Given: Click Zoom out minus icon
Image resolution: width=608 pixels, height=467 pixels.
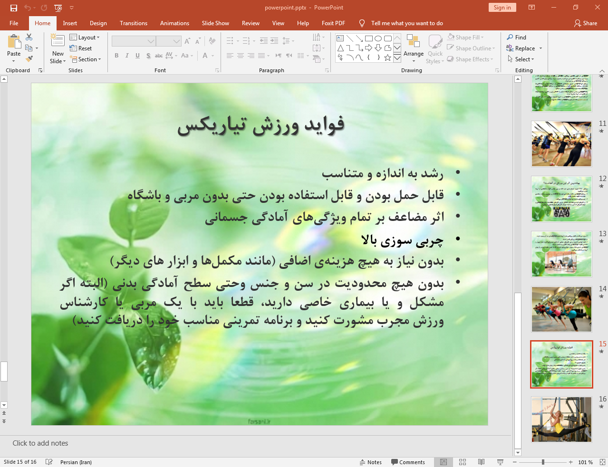Looking at the screenshot, I should tap(515, 462).
